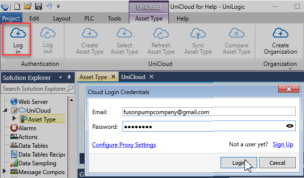Image resolution: width=304 pixels, height=178 pixels.
Task: Click Compare Asset Type icon
Action: [x=237, y=33]
